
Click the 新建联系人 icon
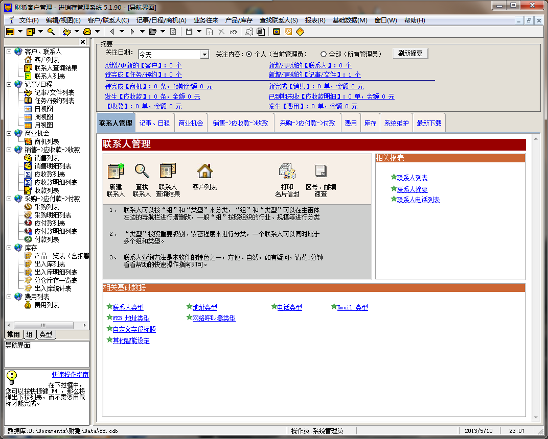[116, 172]
